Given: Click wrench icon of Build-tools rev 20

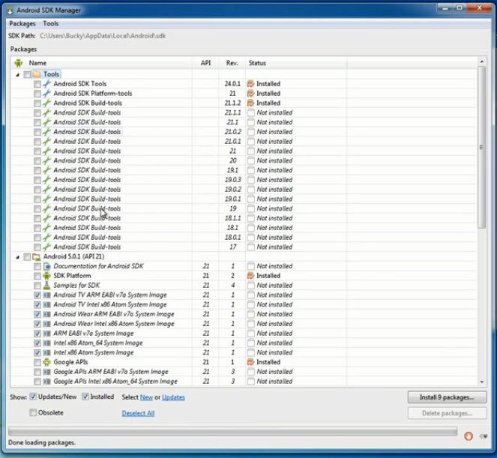Looking at the screenshot, I should pos(47,160).
